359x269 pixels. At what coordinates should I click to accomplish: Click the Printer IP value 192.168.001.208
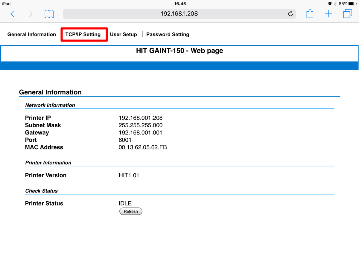(x=141, y=118)
